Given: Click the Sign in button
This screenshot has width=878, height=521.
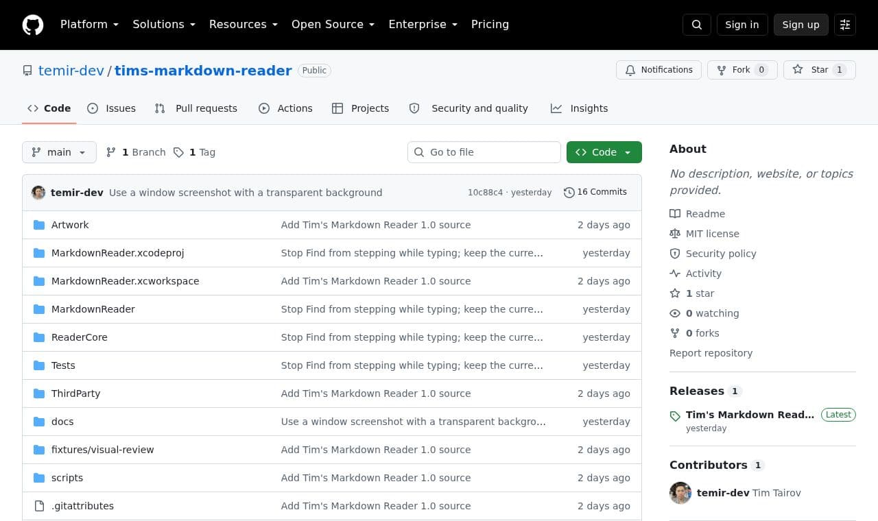Looking at the screenshot, I should coord(742,25).
